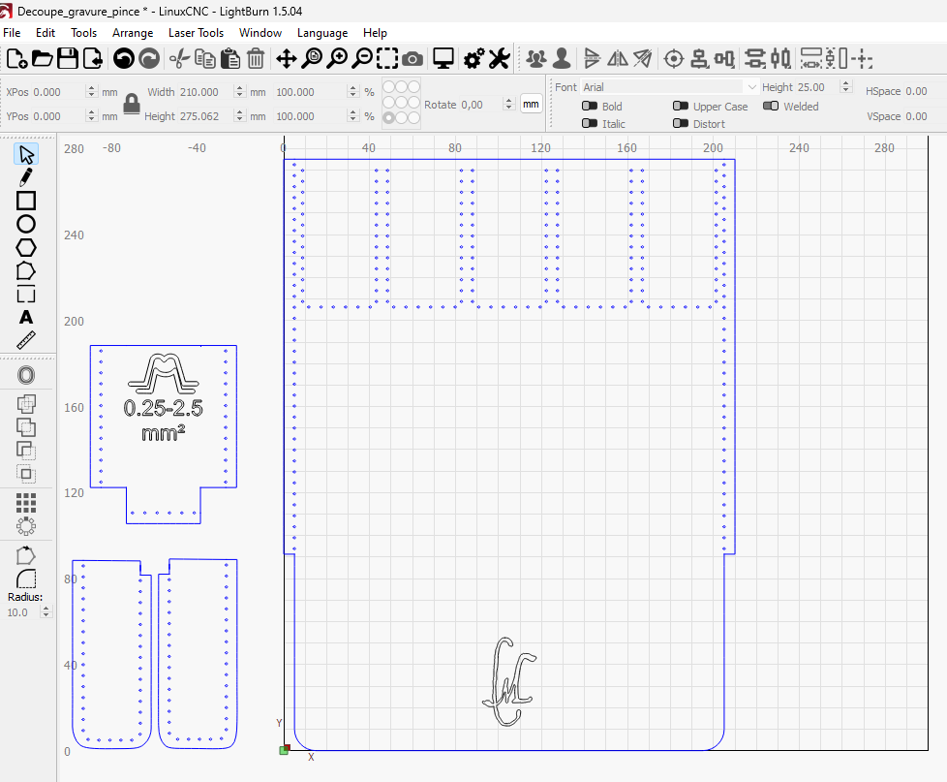Select the Rectangle drawing tool

[26, 201]
